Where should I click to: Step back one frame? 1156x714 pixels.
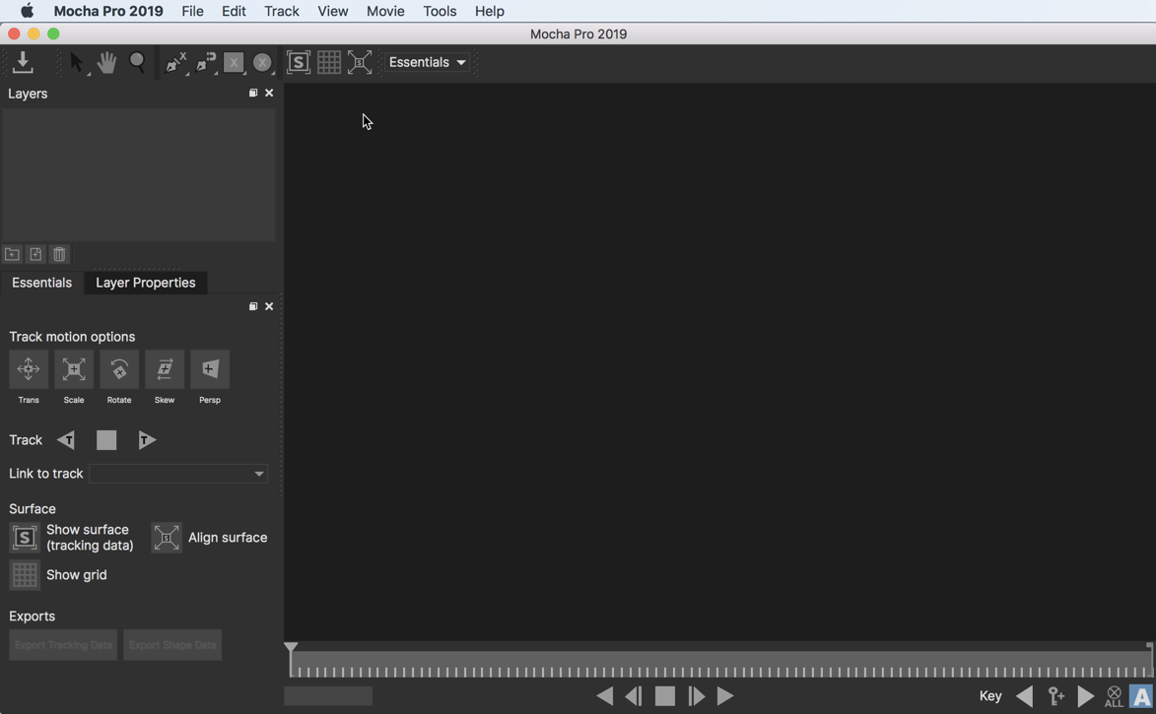634,696
